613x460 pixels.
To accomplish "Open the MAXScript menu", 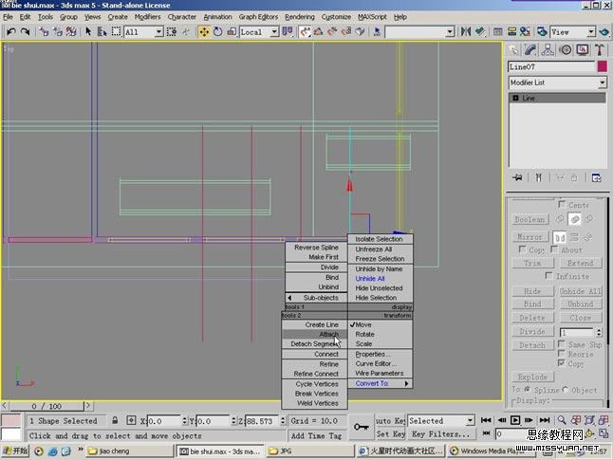I will (x=372, y=17).
